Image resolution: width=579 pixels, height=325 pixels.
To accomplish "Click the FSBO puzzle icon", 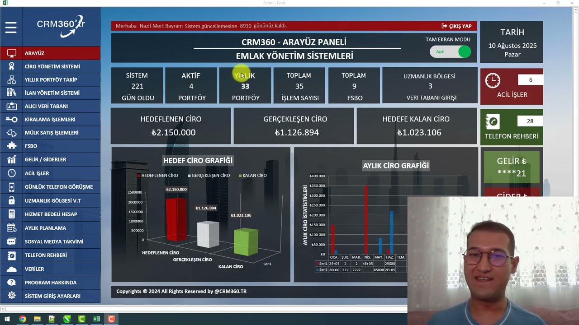I will tap(12, 146).
